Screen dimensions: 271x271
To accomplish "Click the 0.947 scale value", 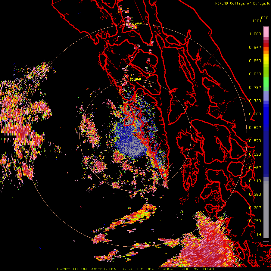I will click(x=255, y=47).
